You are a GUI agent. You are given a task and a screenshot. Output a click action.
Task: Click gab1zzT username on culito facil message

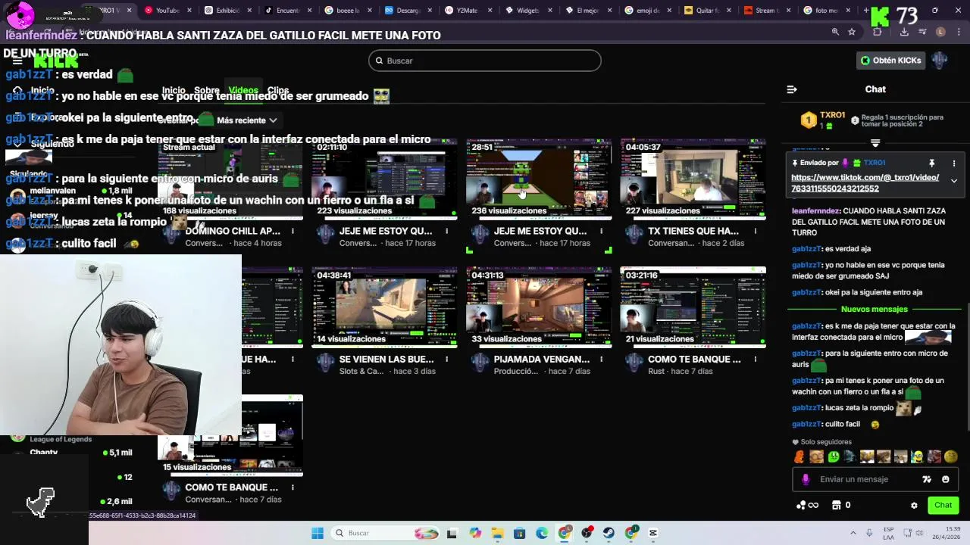tap(806, 425)
